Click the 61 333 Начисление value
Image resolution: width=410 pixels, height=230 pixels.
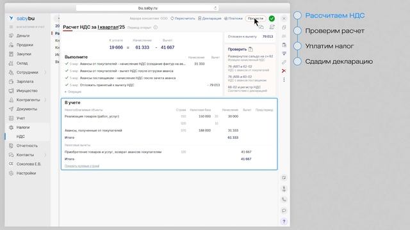pos(142,47)
